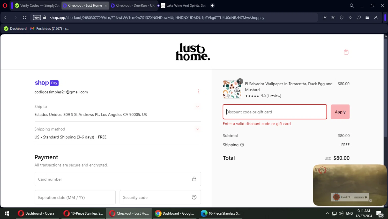388x219 pixels.
Task: Open the Opera menu logo
Action: pos(5,5)
